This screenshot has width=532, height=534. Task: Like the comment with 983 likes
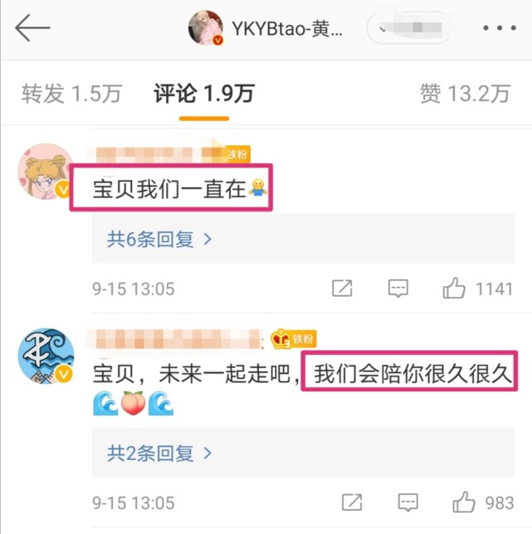pos(483,502)
